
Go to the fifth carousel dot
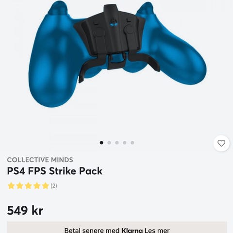[x=133, y=143]
